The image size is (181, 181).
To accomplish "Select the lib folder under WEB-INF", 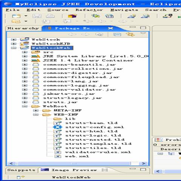I will pos(70,119).
